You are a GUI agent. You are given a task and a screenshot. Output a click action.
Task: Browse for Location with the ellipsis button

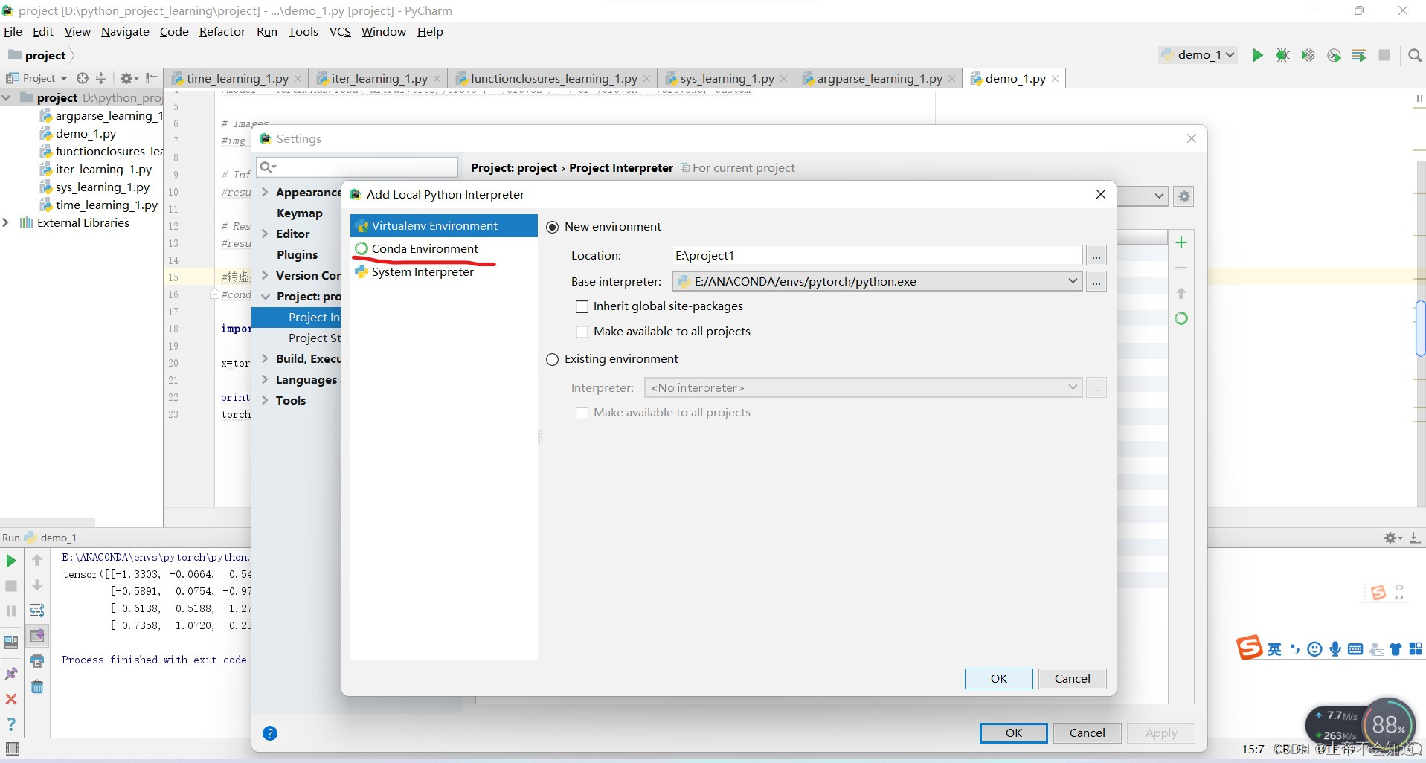tap(1096, 256)
